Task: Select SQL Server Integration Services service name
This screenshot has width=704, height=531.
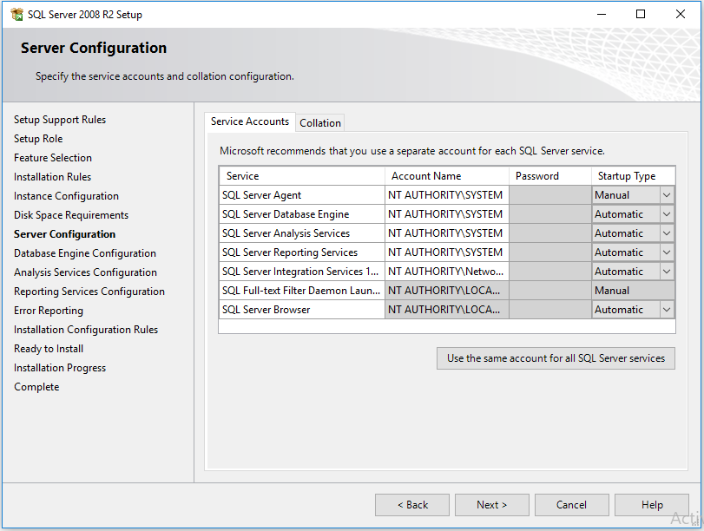Action: click(x=300, y=272)
